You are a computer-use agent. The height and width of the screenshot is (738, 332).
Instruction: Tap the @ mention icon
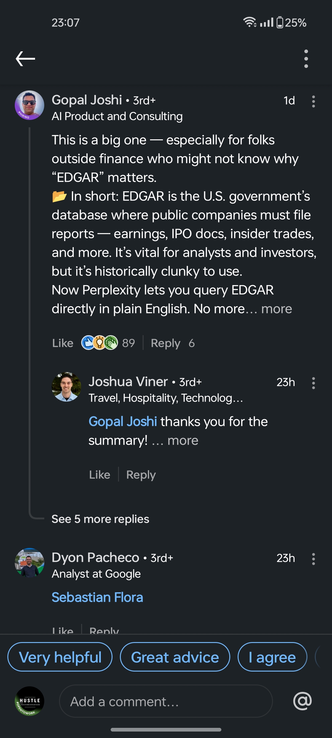(x=302, y=701)
